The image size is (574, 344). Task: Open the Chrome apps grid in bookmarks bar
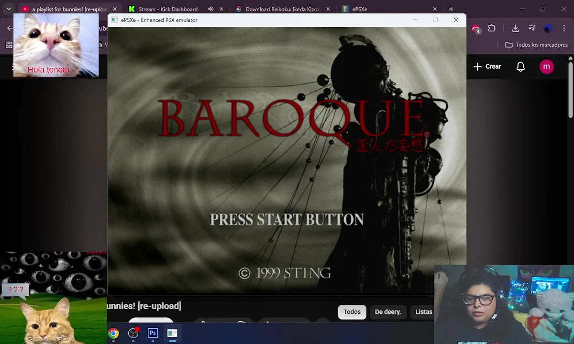9,45
